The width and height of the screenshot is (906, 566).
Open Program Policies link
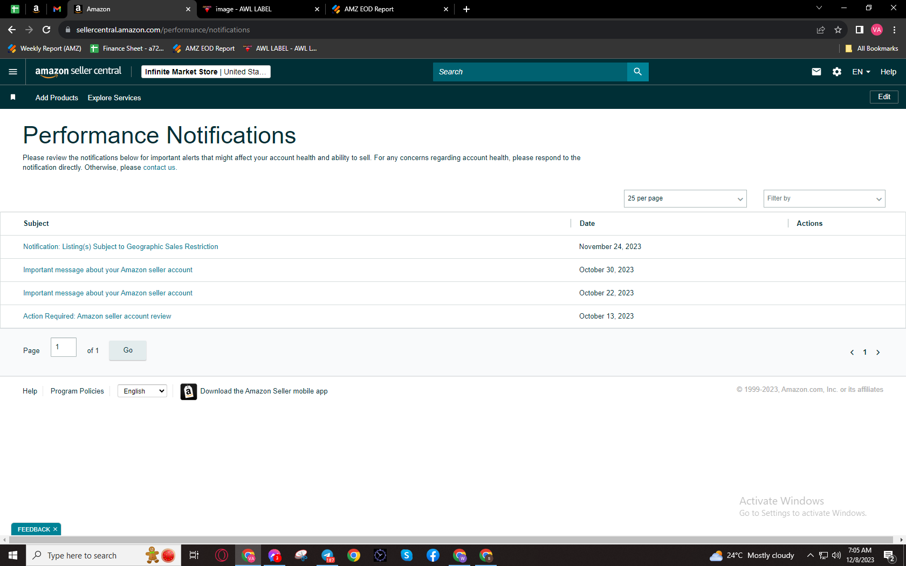(77, 391)
